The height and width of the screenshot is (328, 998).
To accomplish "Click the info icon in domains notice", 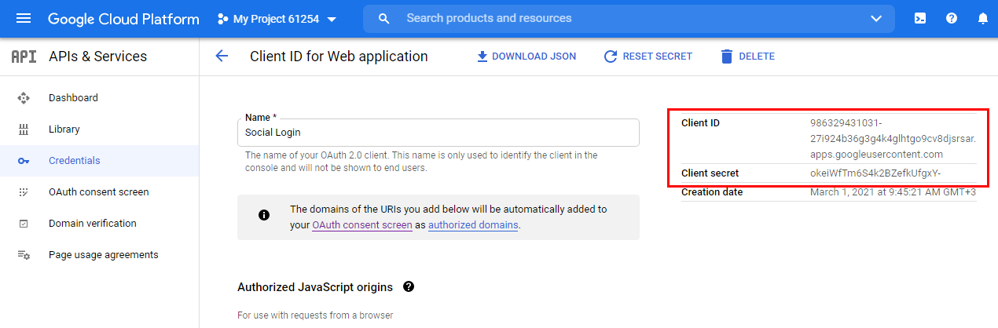I will 264,215.
